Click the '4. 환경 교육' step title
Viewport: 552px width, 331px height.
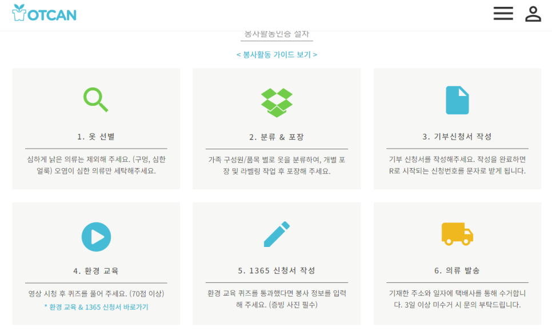tap(96, 270)
